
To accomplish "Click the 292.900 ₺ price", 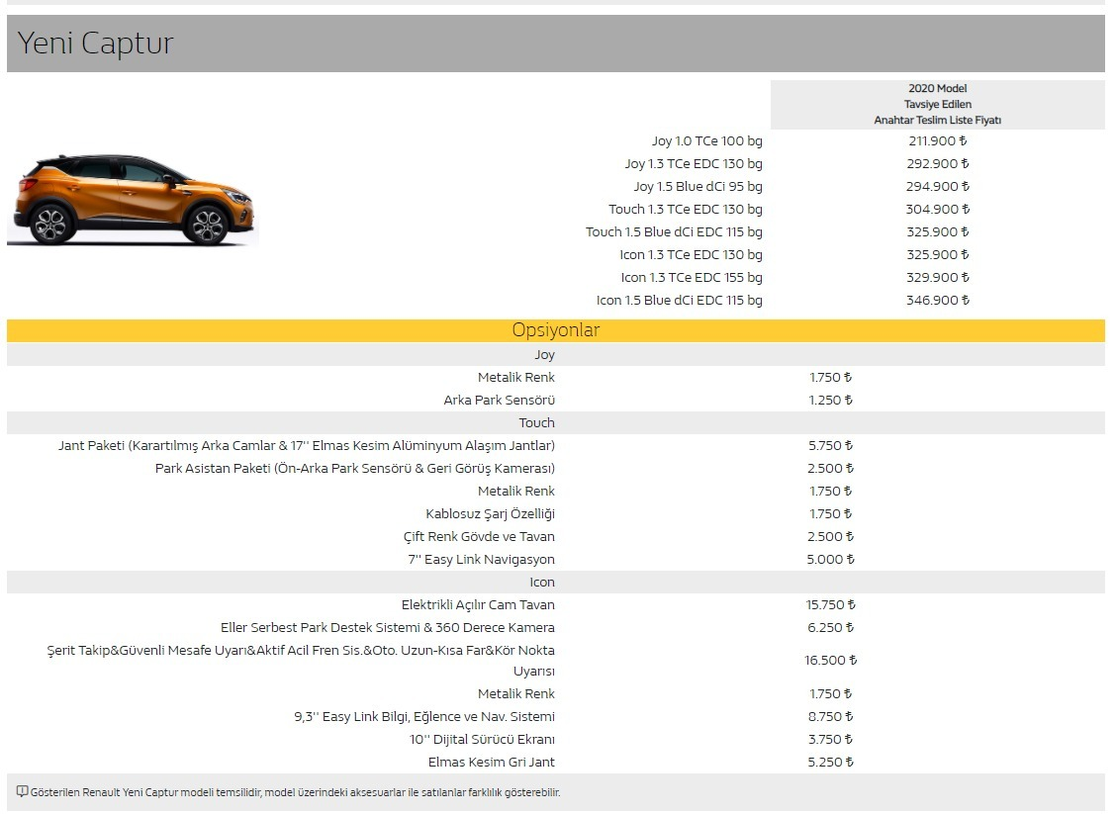I will [x=937, y=163].
